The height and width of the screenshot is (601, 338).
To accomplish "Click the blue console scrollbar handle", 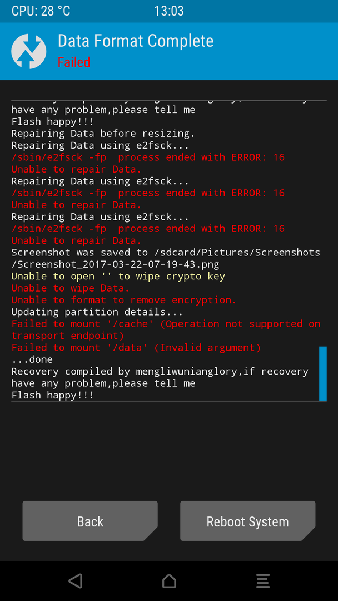I will pos(322,373).
